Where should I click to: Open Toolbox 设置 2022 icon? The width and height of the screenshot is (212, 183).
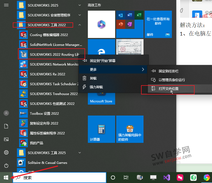click(x=23, y=113)
